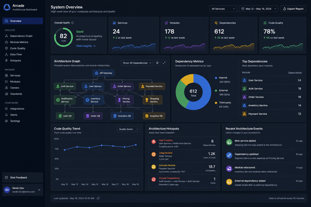Click the High Coupling hotspot icon

(x=154, y=141)
